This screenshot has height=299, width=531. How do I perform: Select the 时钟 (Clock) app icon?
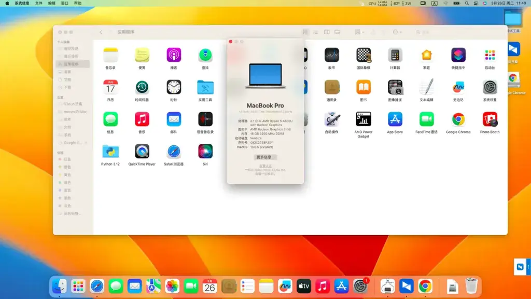pos(174,87)
